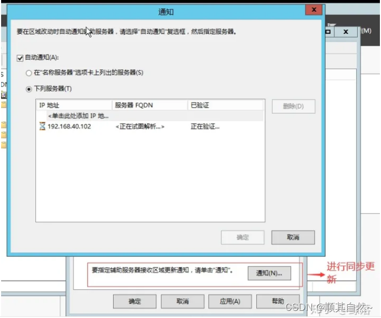
Task: Click the 服务器 FQDN column header
Action: [x=150, y=105]
